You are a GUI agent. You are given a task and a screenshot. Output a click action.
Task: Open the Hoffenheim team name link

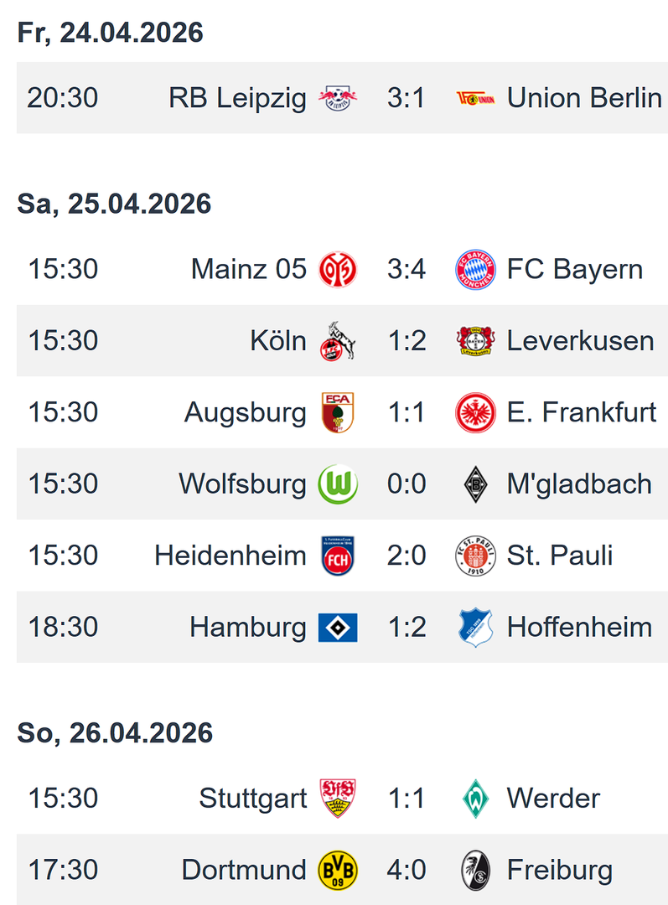579,628
